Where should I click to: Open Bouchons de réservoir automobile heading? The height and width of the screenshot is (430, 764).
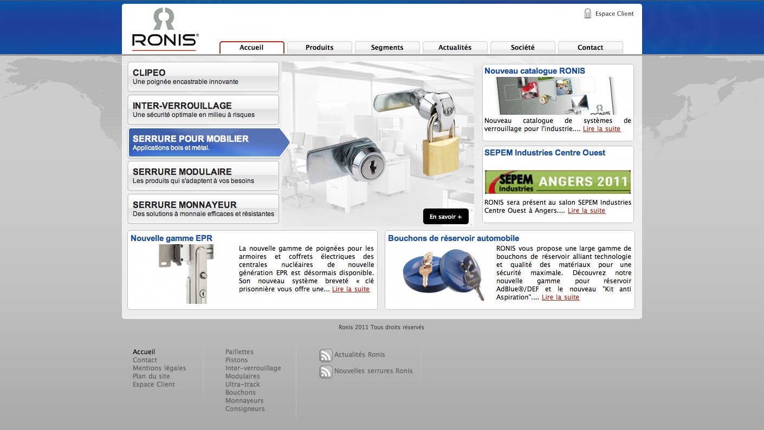tap(454, 238)
